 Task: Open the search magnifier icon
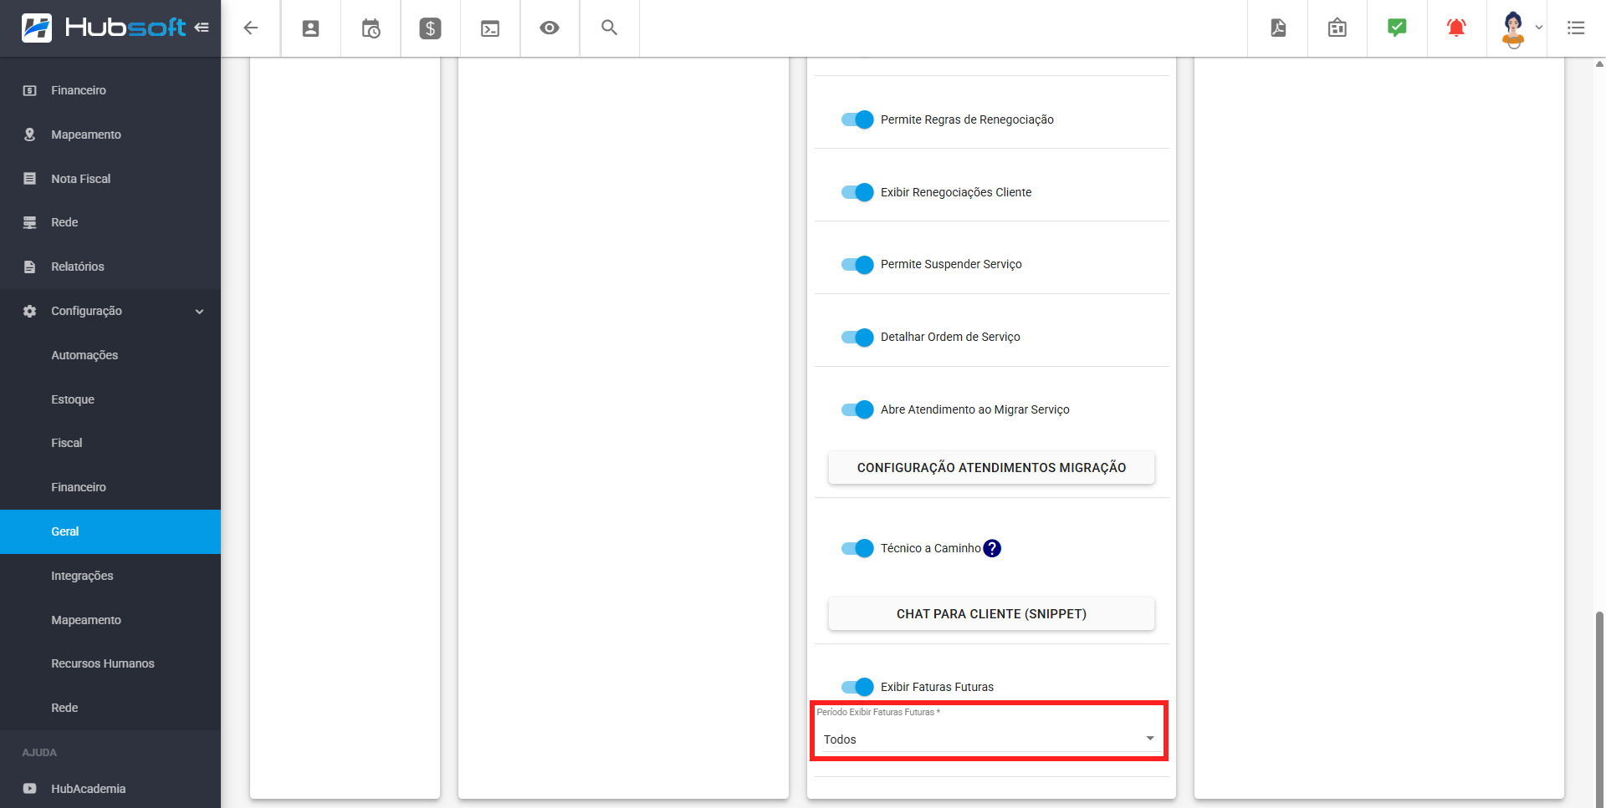[x=610, y=28]
